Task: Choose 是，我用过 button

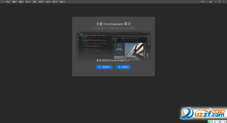Action: point(123,67)
